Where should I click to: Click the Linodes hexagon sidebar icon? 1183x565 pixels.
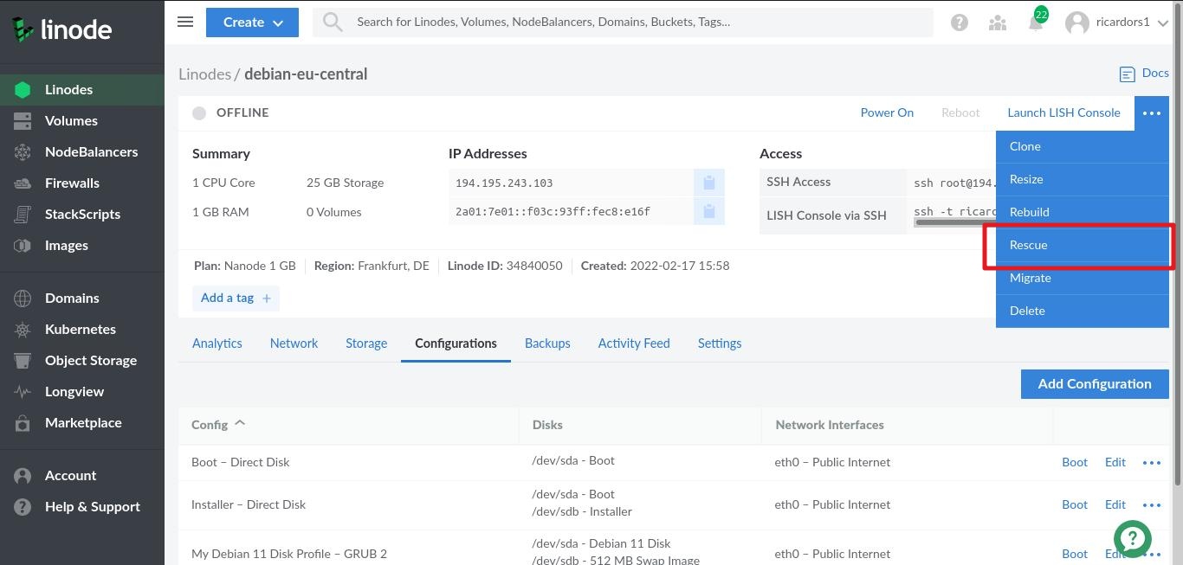click(23, 90)
